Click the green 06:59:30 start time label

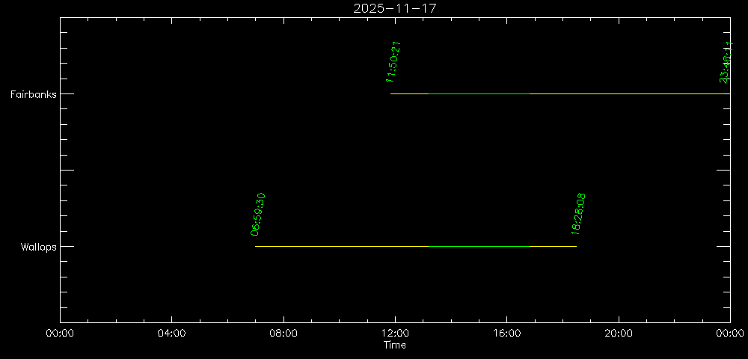click(258, 214)
